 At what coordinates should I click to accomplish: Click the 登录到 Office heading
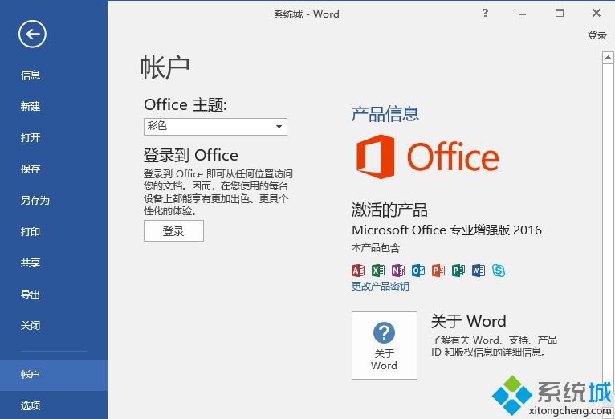coord(191,155)
